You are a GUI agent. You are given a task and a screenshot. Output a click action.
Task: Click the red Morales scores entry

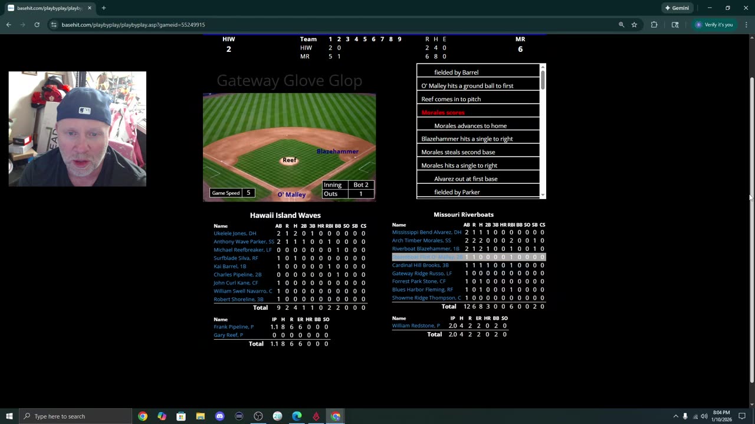(x=443, y=112)
